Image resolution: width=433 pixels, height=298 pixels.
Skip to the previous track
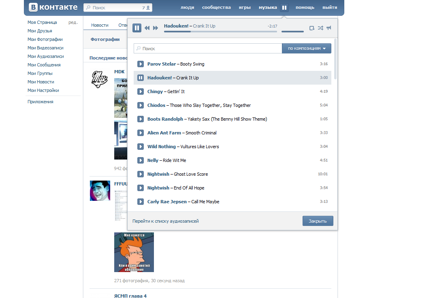click(x=147, y=28)
